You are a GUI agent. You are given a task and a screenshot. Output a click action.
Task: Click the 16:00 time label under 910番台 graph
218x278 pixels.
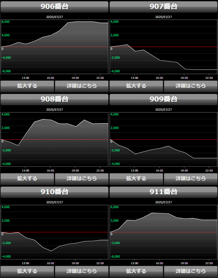tap(50, 263)
